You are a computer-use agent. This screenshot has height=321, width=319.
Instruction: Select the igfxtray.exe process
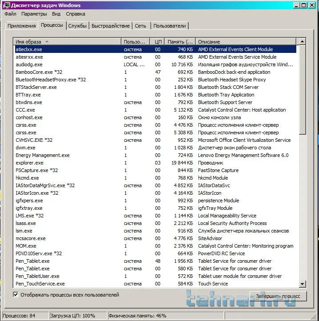point(156,208)
